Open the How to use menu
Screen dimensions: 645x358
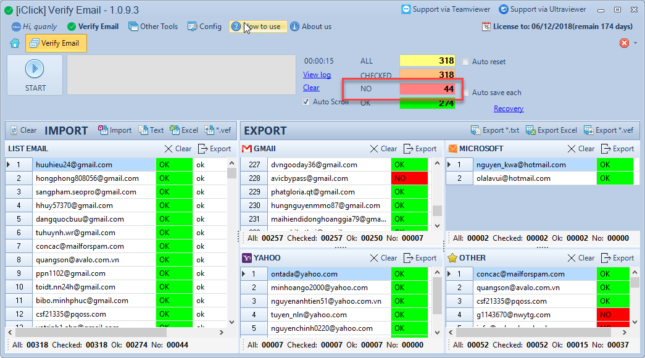click(258, 27)
